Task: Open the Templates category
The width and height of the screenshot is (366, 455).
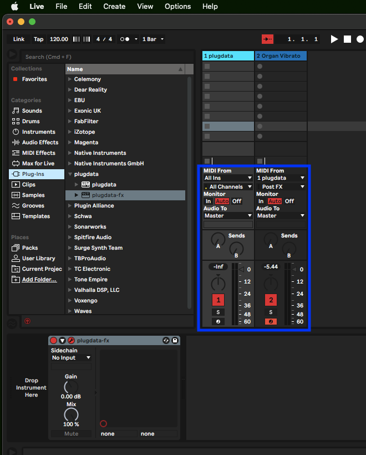Action: (x=36, y=216)
